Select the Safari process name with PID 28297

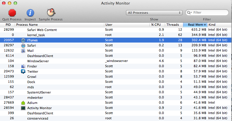pos(32,45)
